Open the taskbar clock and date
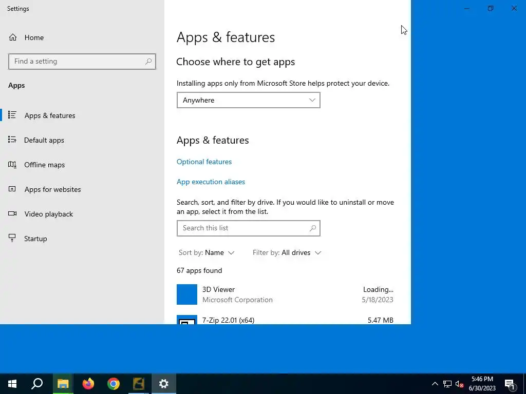This screenshot has height=394, width=526. pos(482,384)
